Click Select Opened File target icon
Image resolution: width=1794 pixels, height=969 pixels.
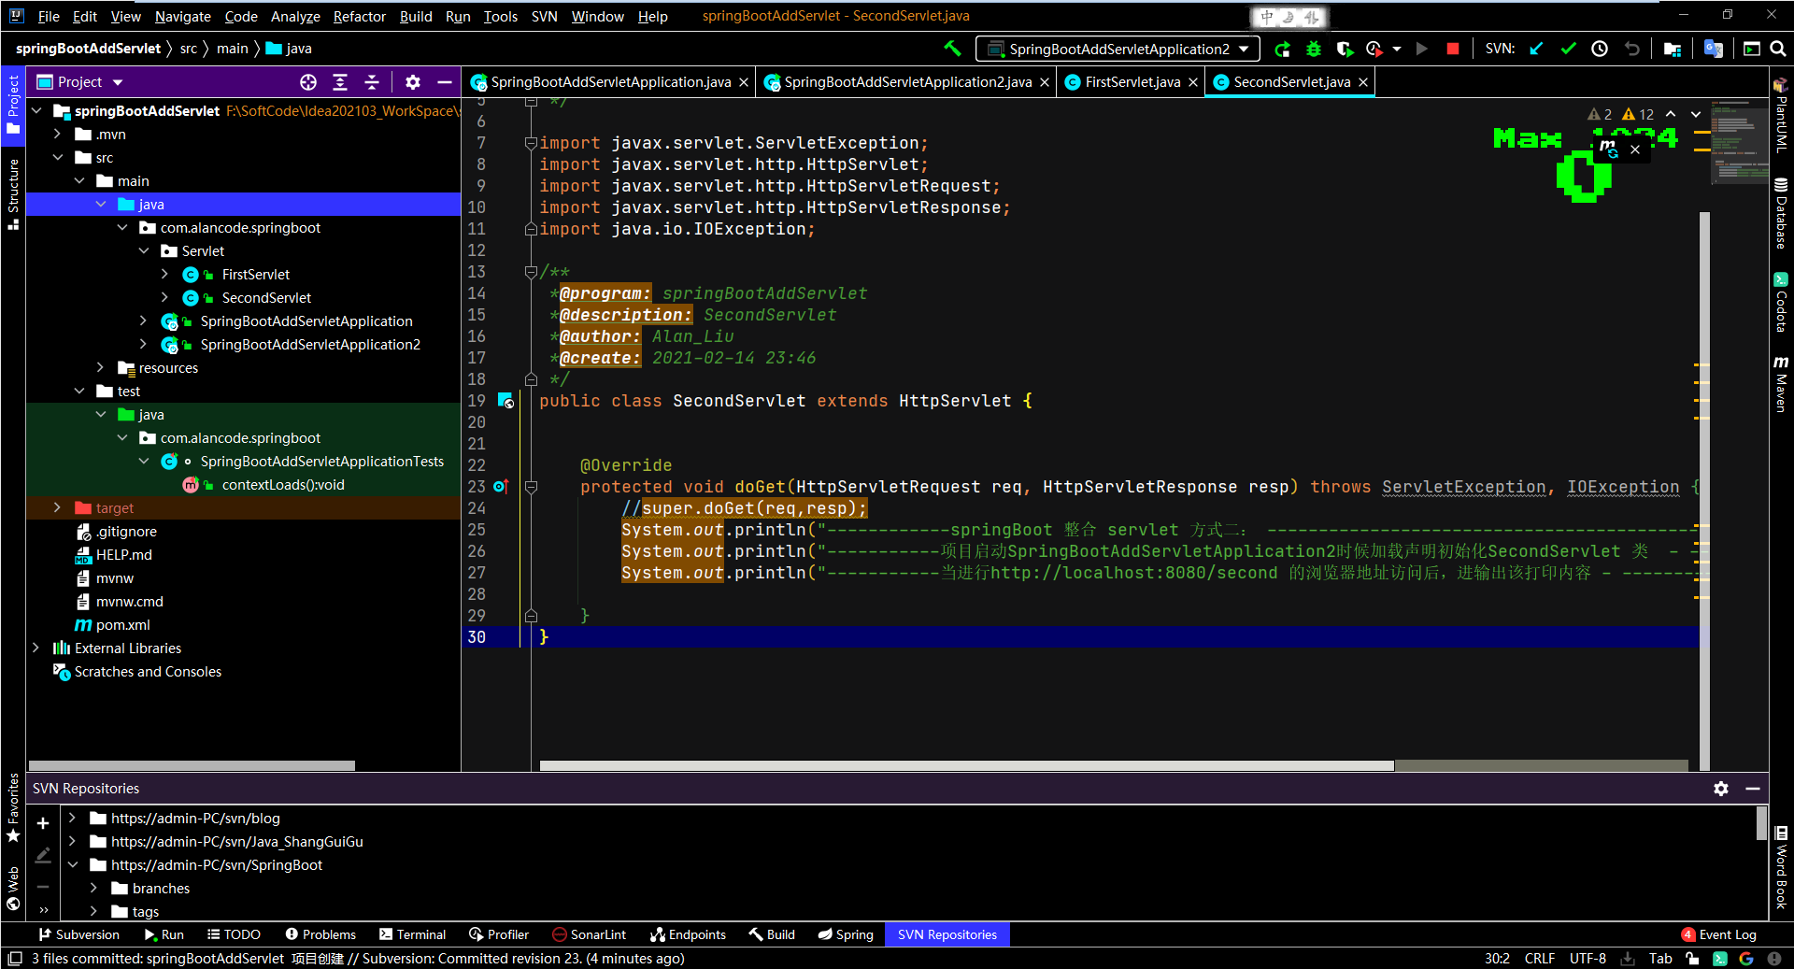coord(308,82)
